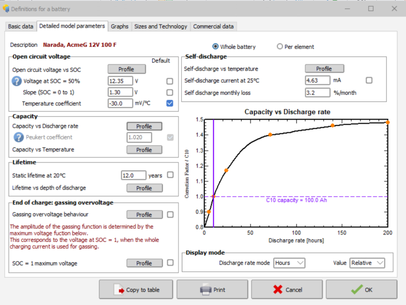Click the Slope (SOC = 0 to 1) field

(120, 92)
